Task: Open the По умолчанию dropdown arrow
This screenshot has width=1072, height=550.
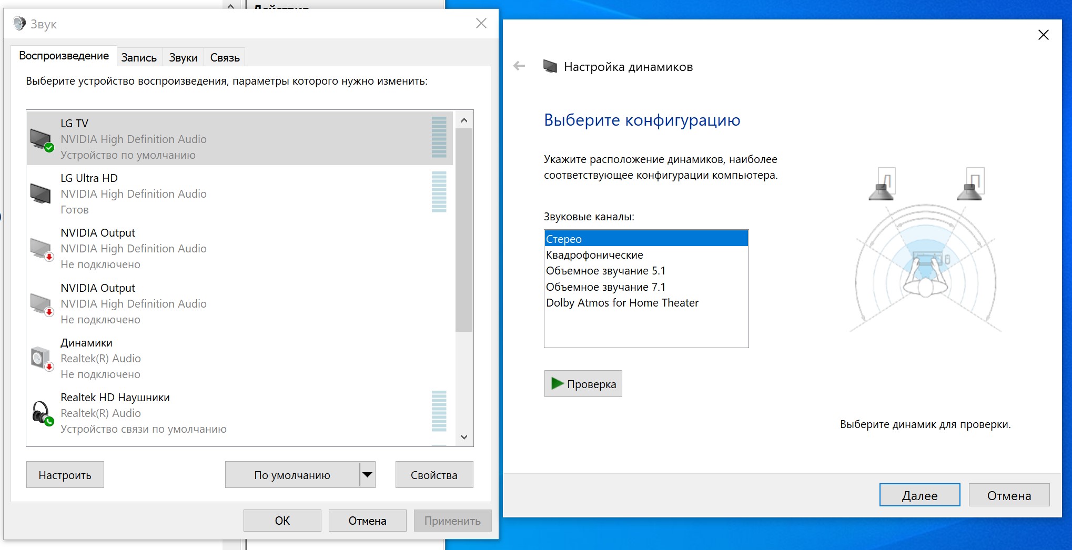Action: (368, 475)
